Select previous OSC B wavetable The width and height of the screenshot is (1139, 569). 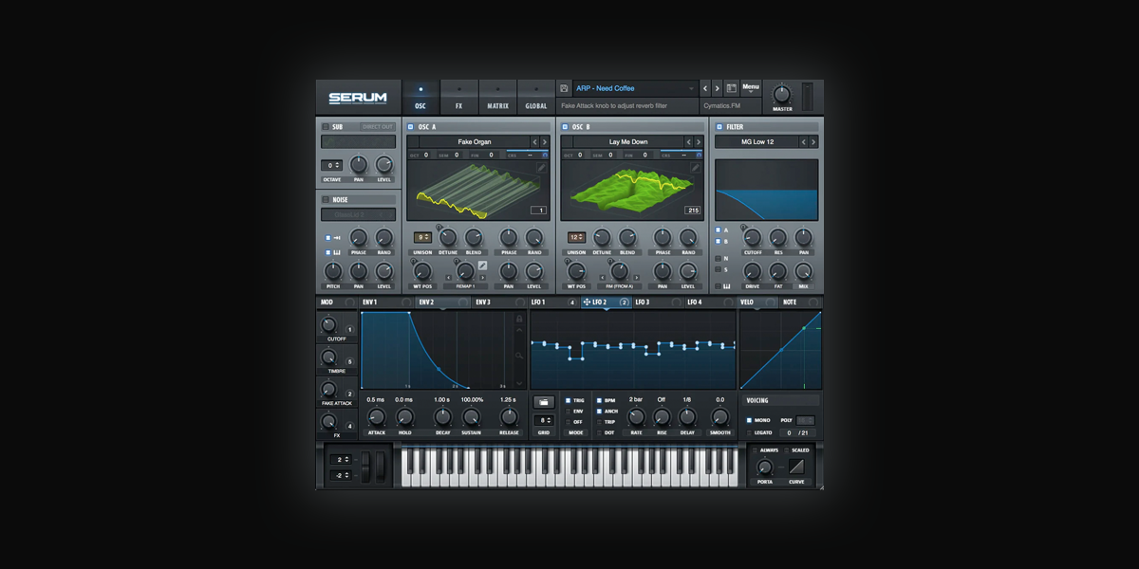[688, 142]
